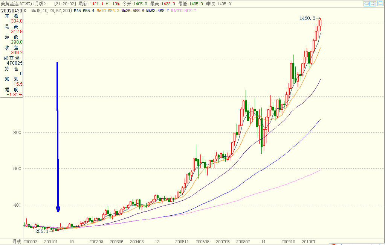Click the 800 price axis label
385x245 pixels.
[x=17, y=133]
